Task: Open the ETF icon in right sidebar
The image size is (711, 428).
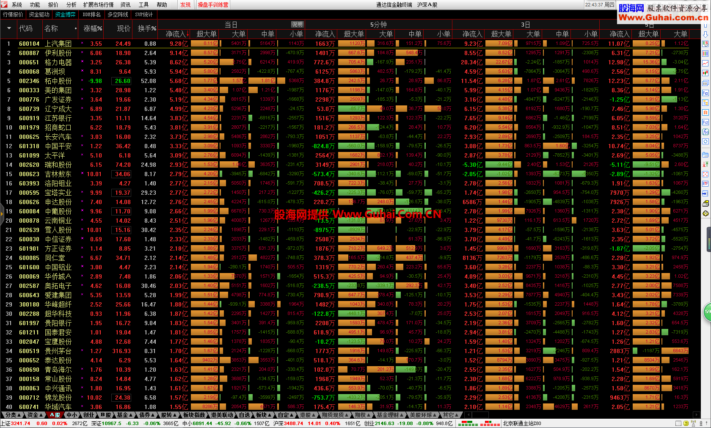Action: (x=705, y=184)
